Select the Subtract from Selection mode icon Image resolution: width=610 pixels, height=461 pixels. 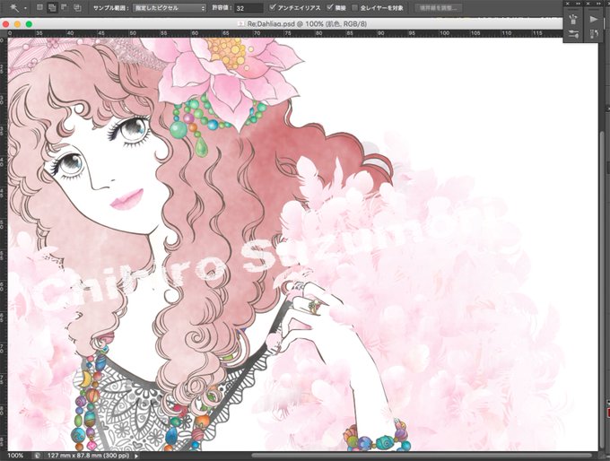65,7
